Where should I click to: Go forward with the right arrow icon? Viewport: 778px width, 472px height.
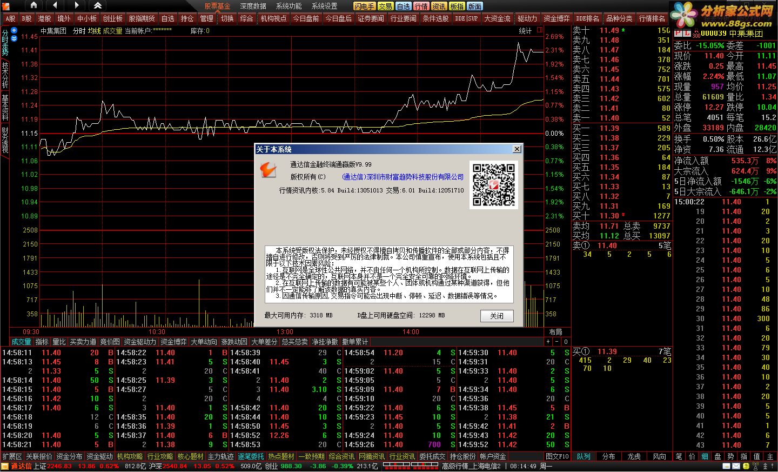(76, 5)
